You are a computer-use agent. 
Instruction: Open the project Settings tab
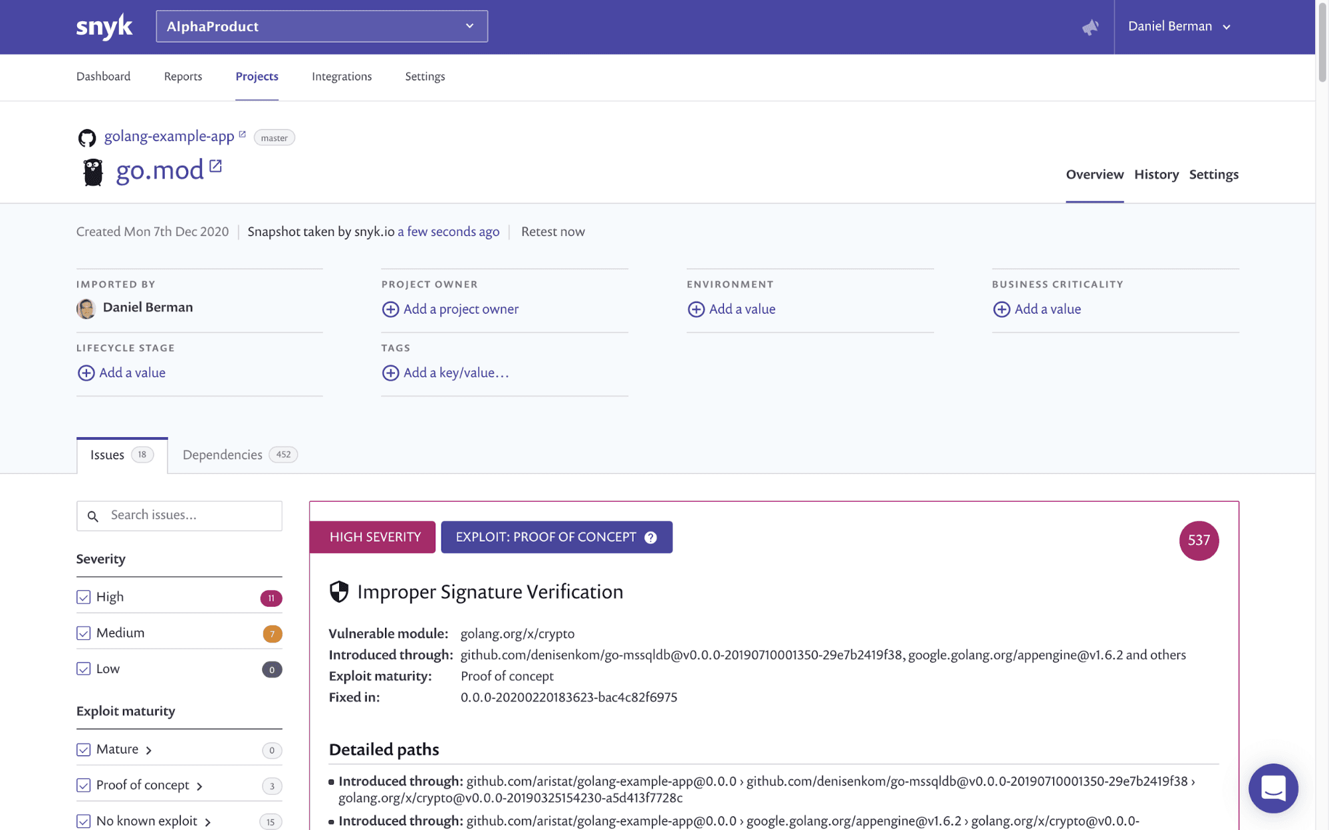click(1213, 174)
